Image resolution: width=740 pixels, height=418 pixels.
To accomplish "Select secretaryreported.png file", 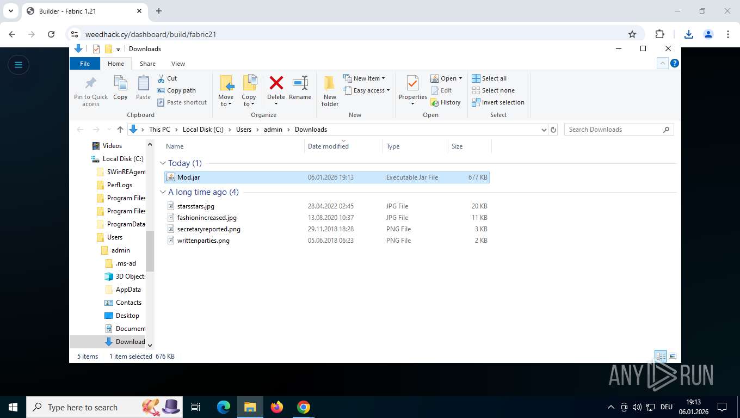I will (x=326, y=229).
